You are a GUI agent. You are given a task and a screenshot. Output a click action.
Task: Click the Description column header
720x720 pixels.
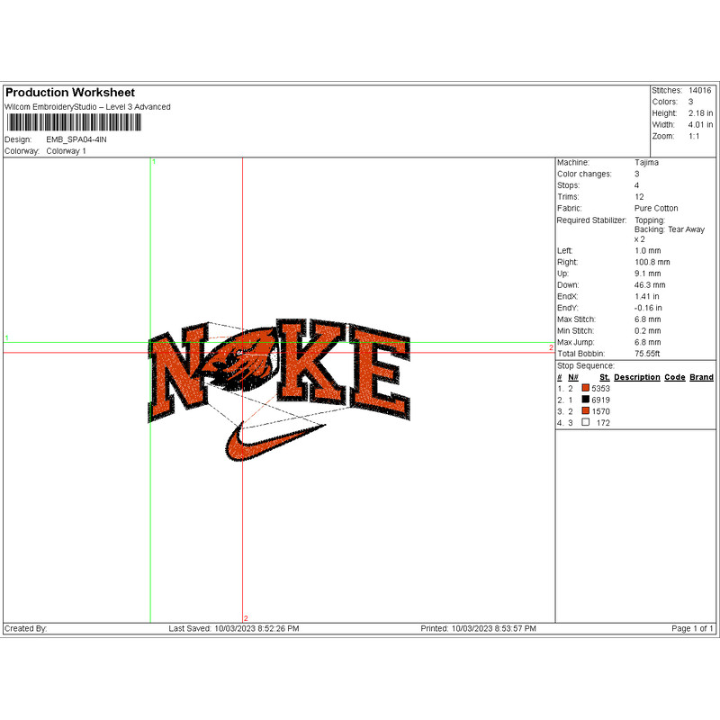pyautogui.click(x=637, y=377)
